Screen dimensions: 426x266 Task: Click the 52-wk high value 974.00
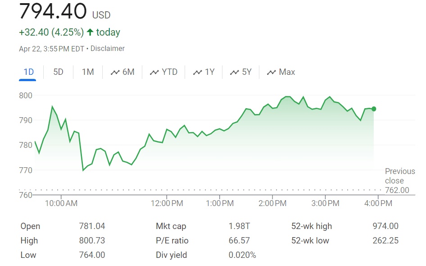click(385, 226)
